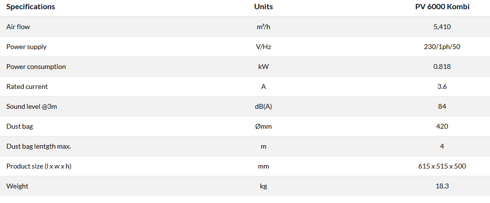Select the Air flow row label

click(x=18, y=27)
